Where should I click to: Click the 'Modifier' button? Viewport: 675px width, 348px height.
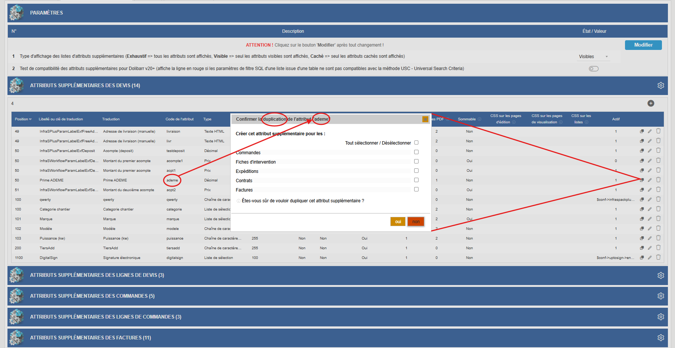point(643,45)
